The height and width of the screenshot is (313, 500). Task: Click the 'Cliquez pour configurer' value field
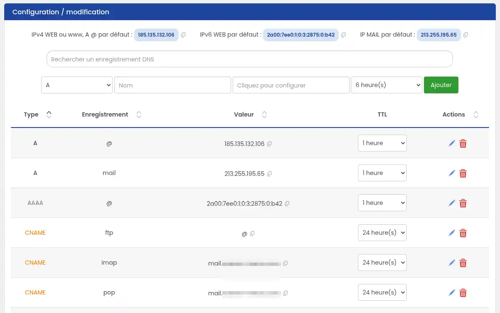click(x=291, y=85)
